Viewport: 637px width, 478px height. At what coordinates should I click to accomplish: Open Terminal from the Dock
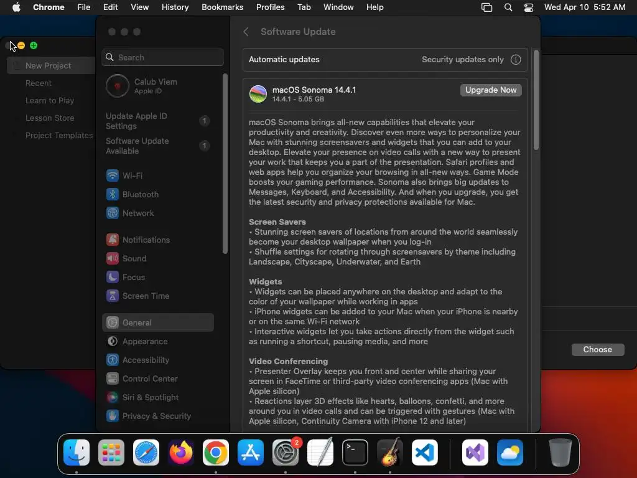tap(355, 452)
